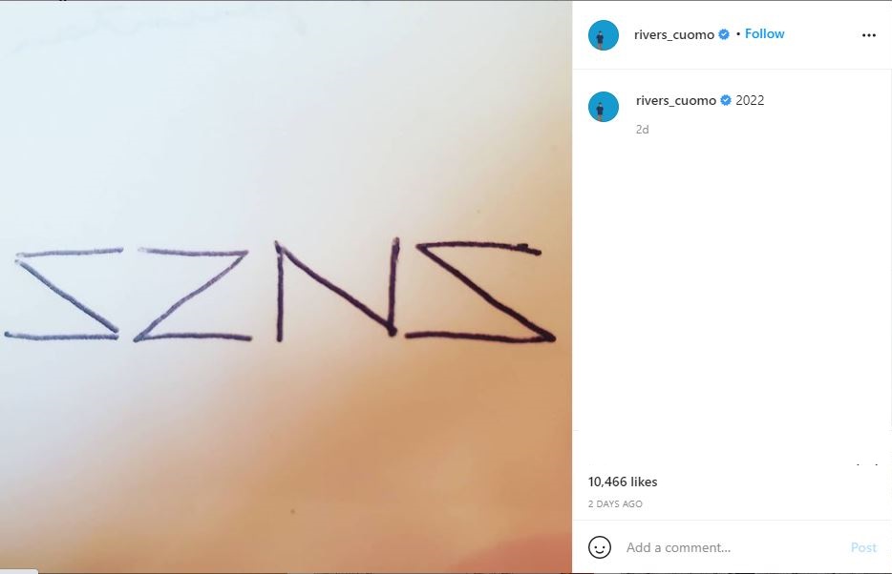892x574 pixels.
Task: Open the 2 DAYS AGO timestamp link
Action: click(x=615, y=503)
